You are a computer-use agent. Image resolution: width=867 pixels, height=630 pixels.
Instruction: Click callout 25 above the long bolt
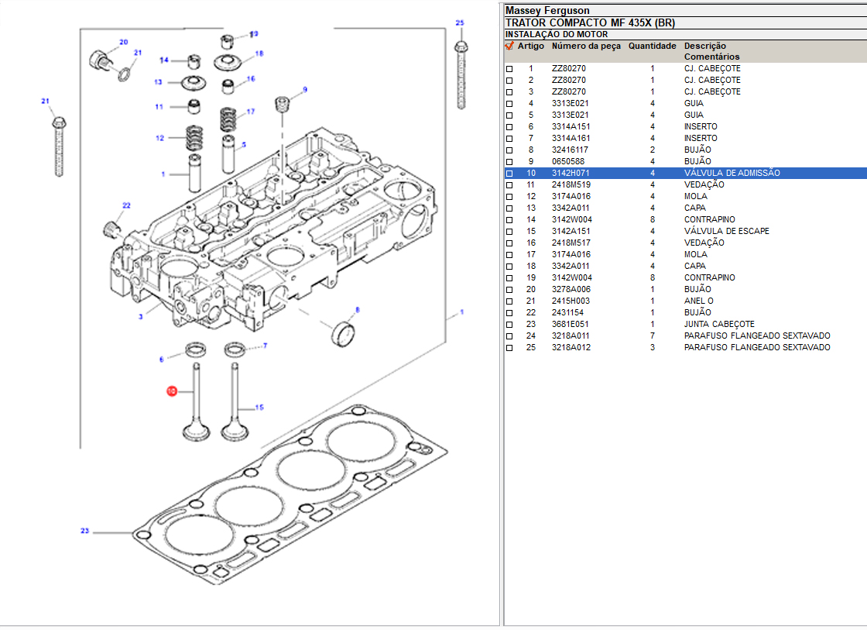coord(459,23)
